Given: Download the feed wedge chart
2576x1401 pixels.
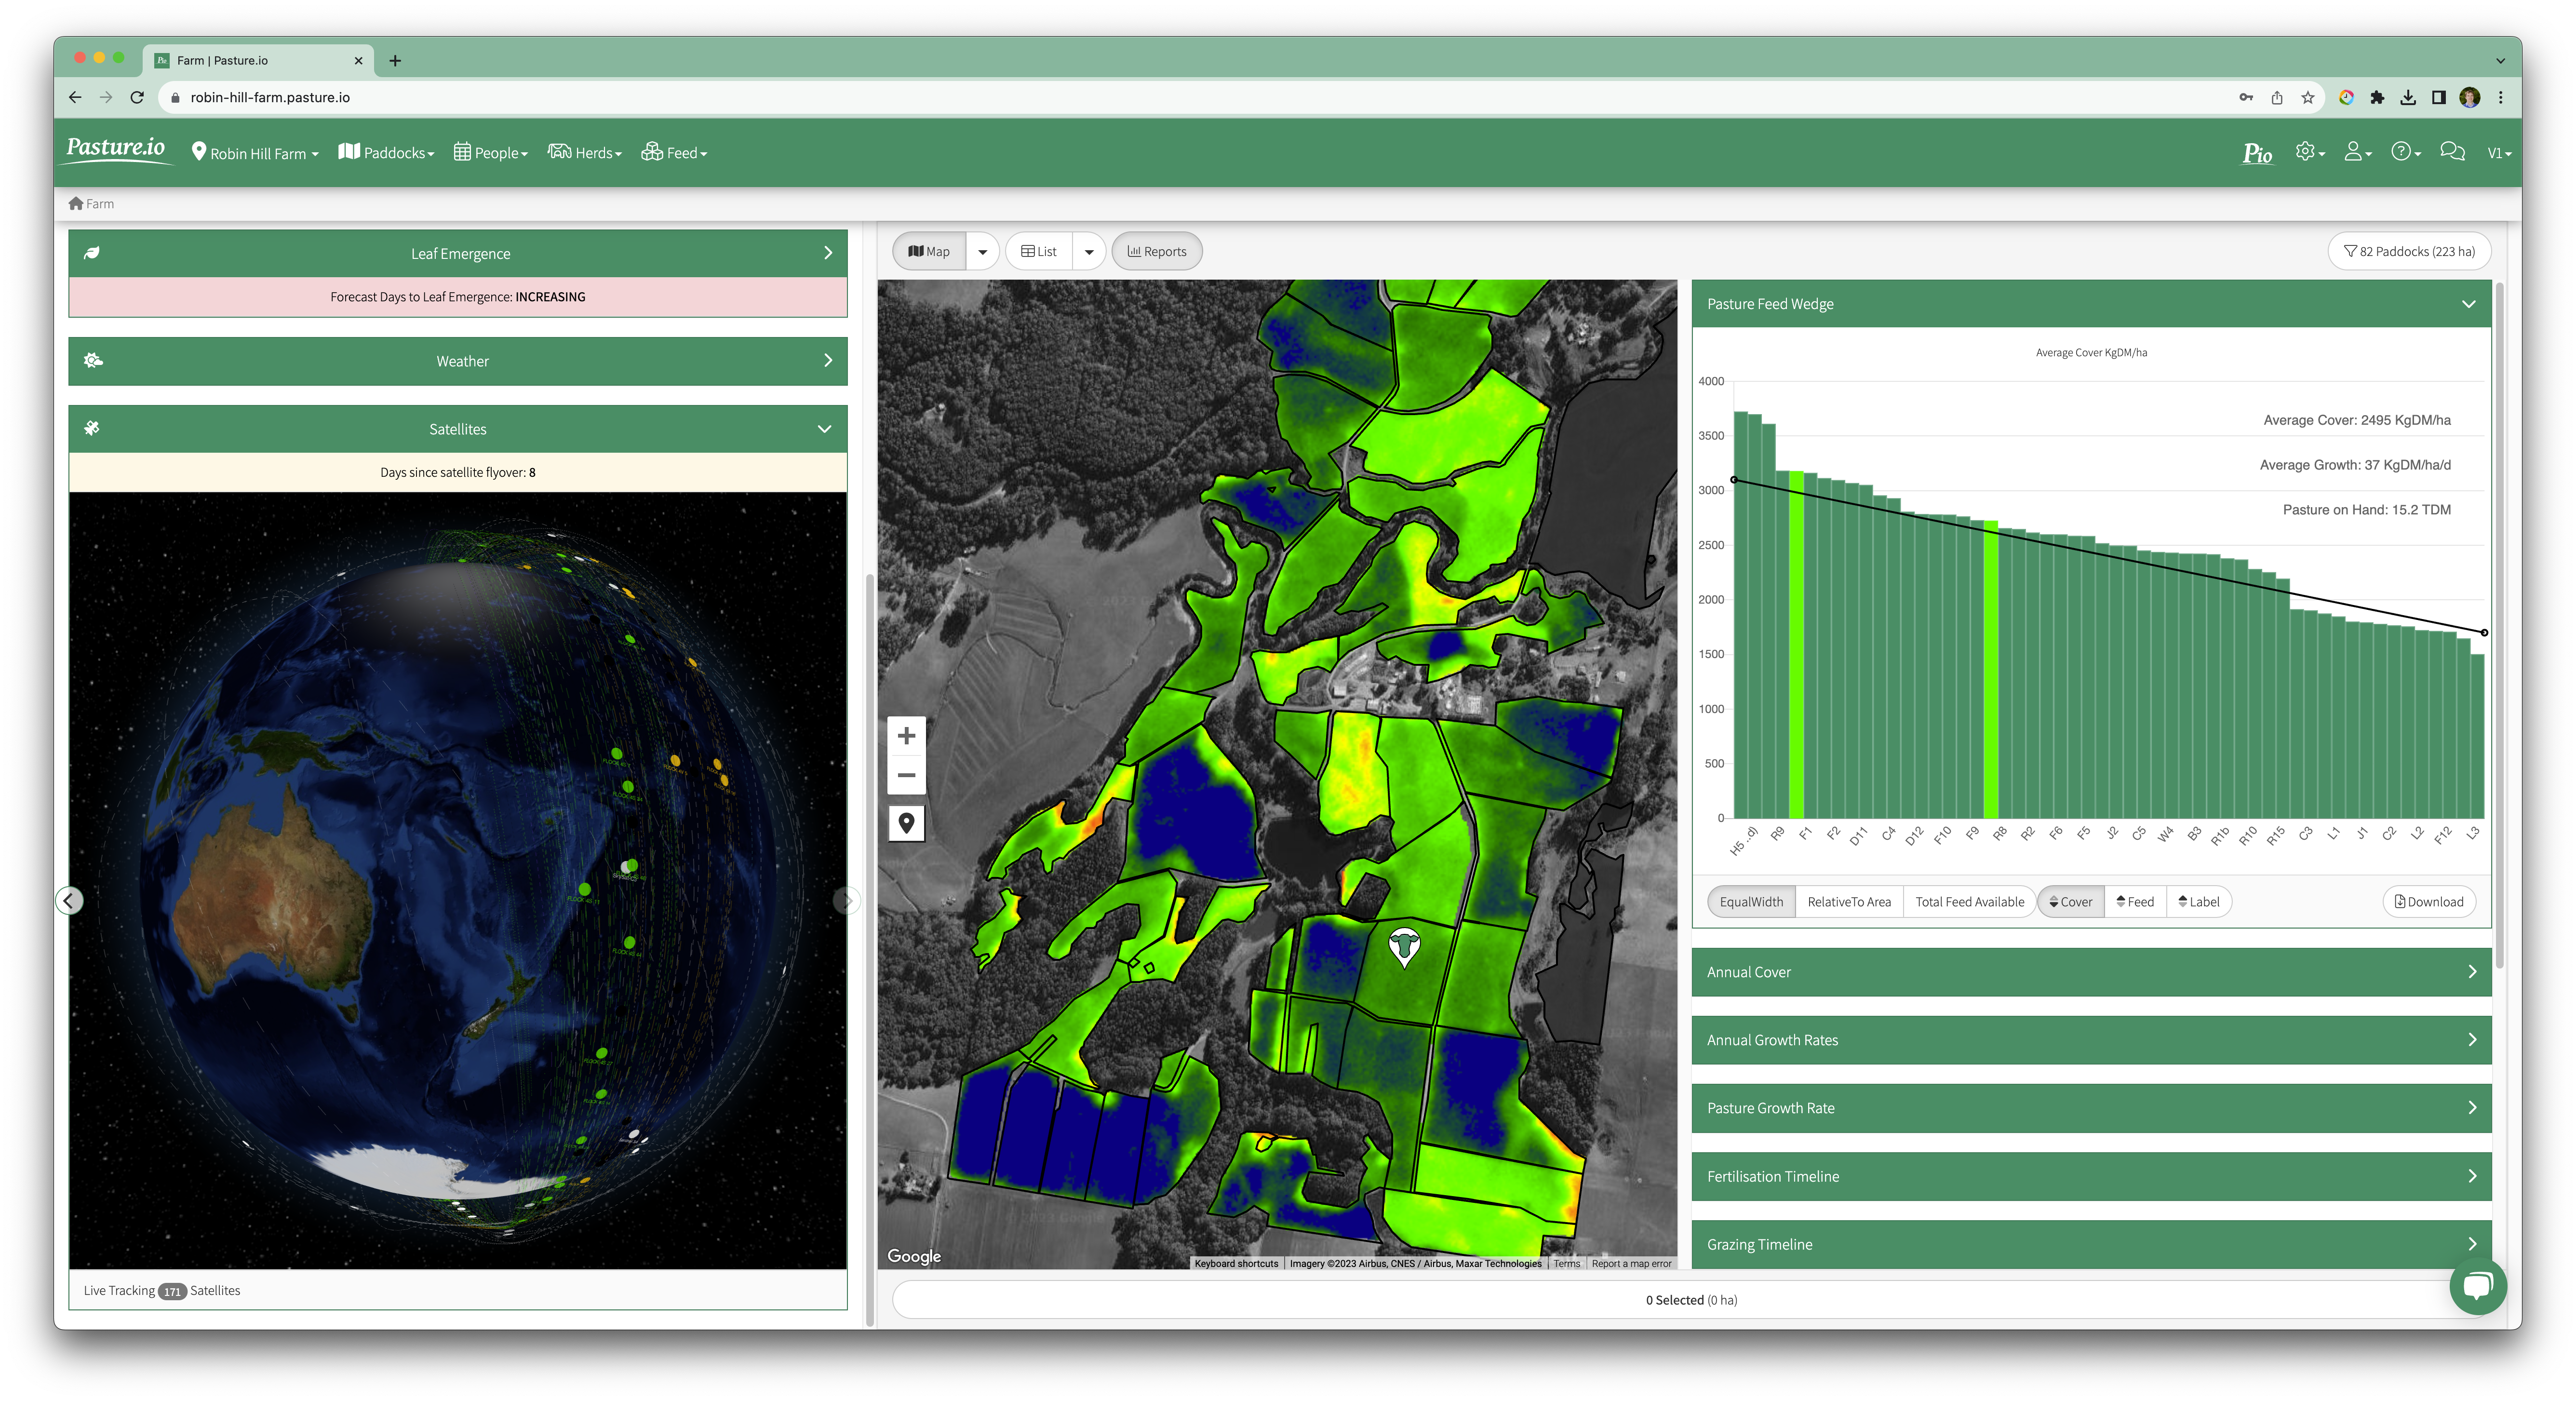Looking at the screenshot, I should point(2428,902).
